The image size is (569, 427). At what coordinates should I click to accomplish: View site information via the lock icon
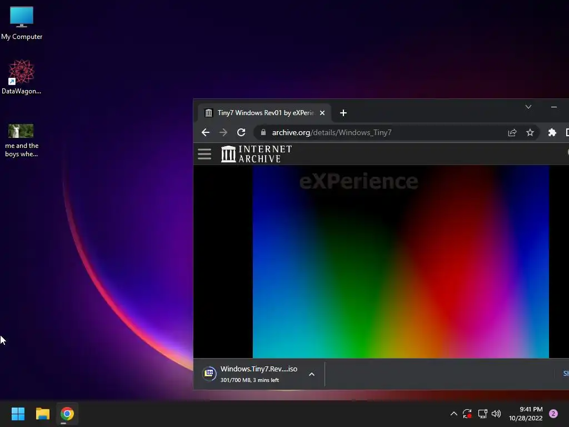pos(263,132)
